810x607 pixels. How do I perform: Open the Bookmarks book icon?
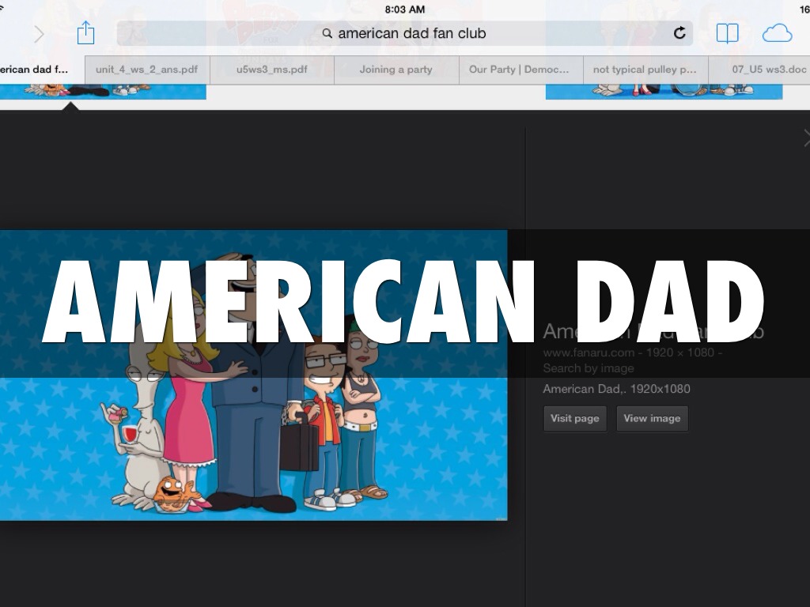pyautogui.click(x=727, y=33)
